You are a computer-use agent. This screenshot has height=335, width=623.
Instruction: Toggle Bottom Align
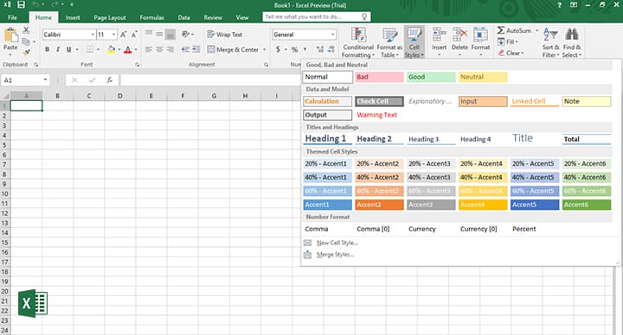(170, 35)
